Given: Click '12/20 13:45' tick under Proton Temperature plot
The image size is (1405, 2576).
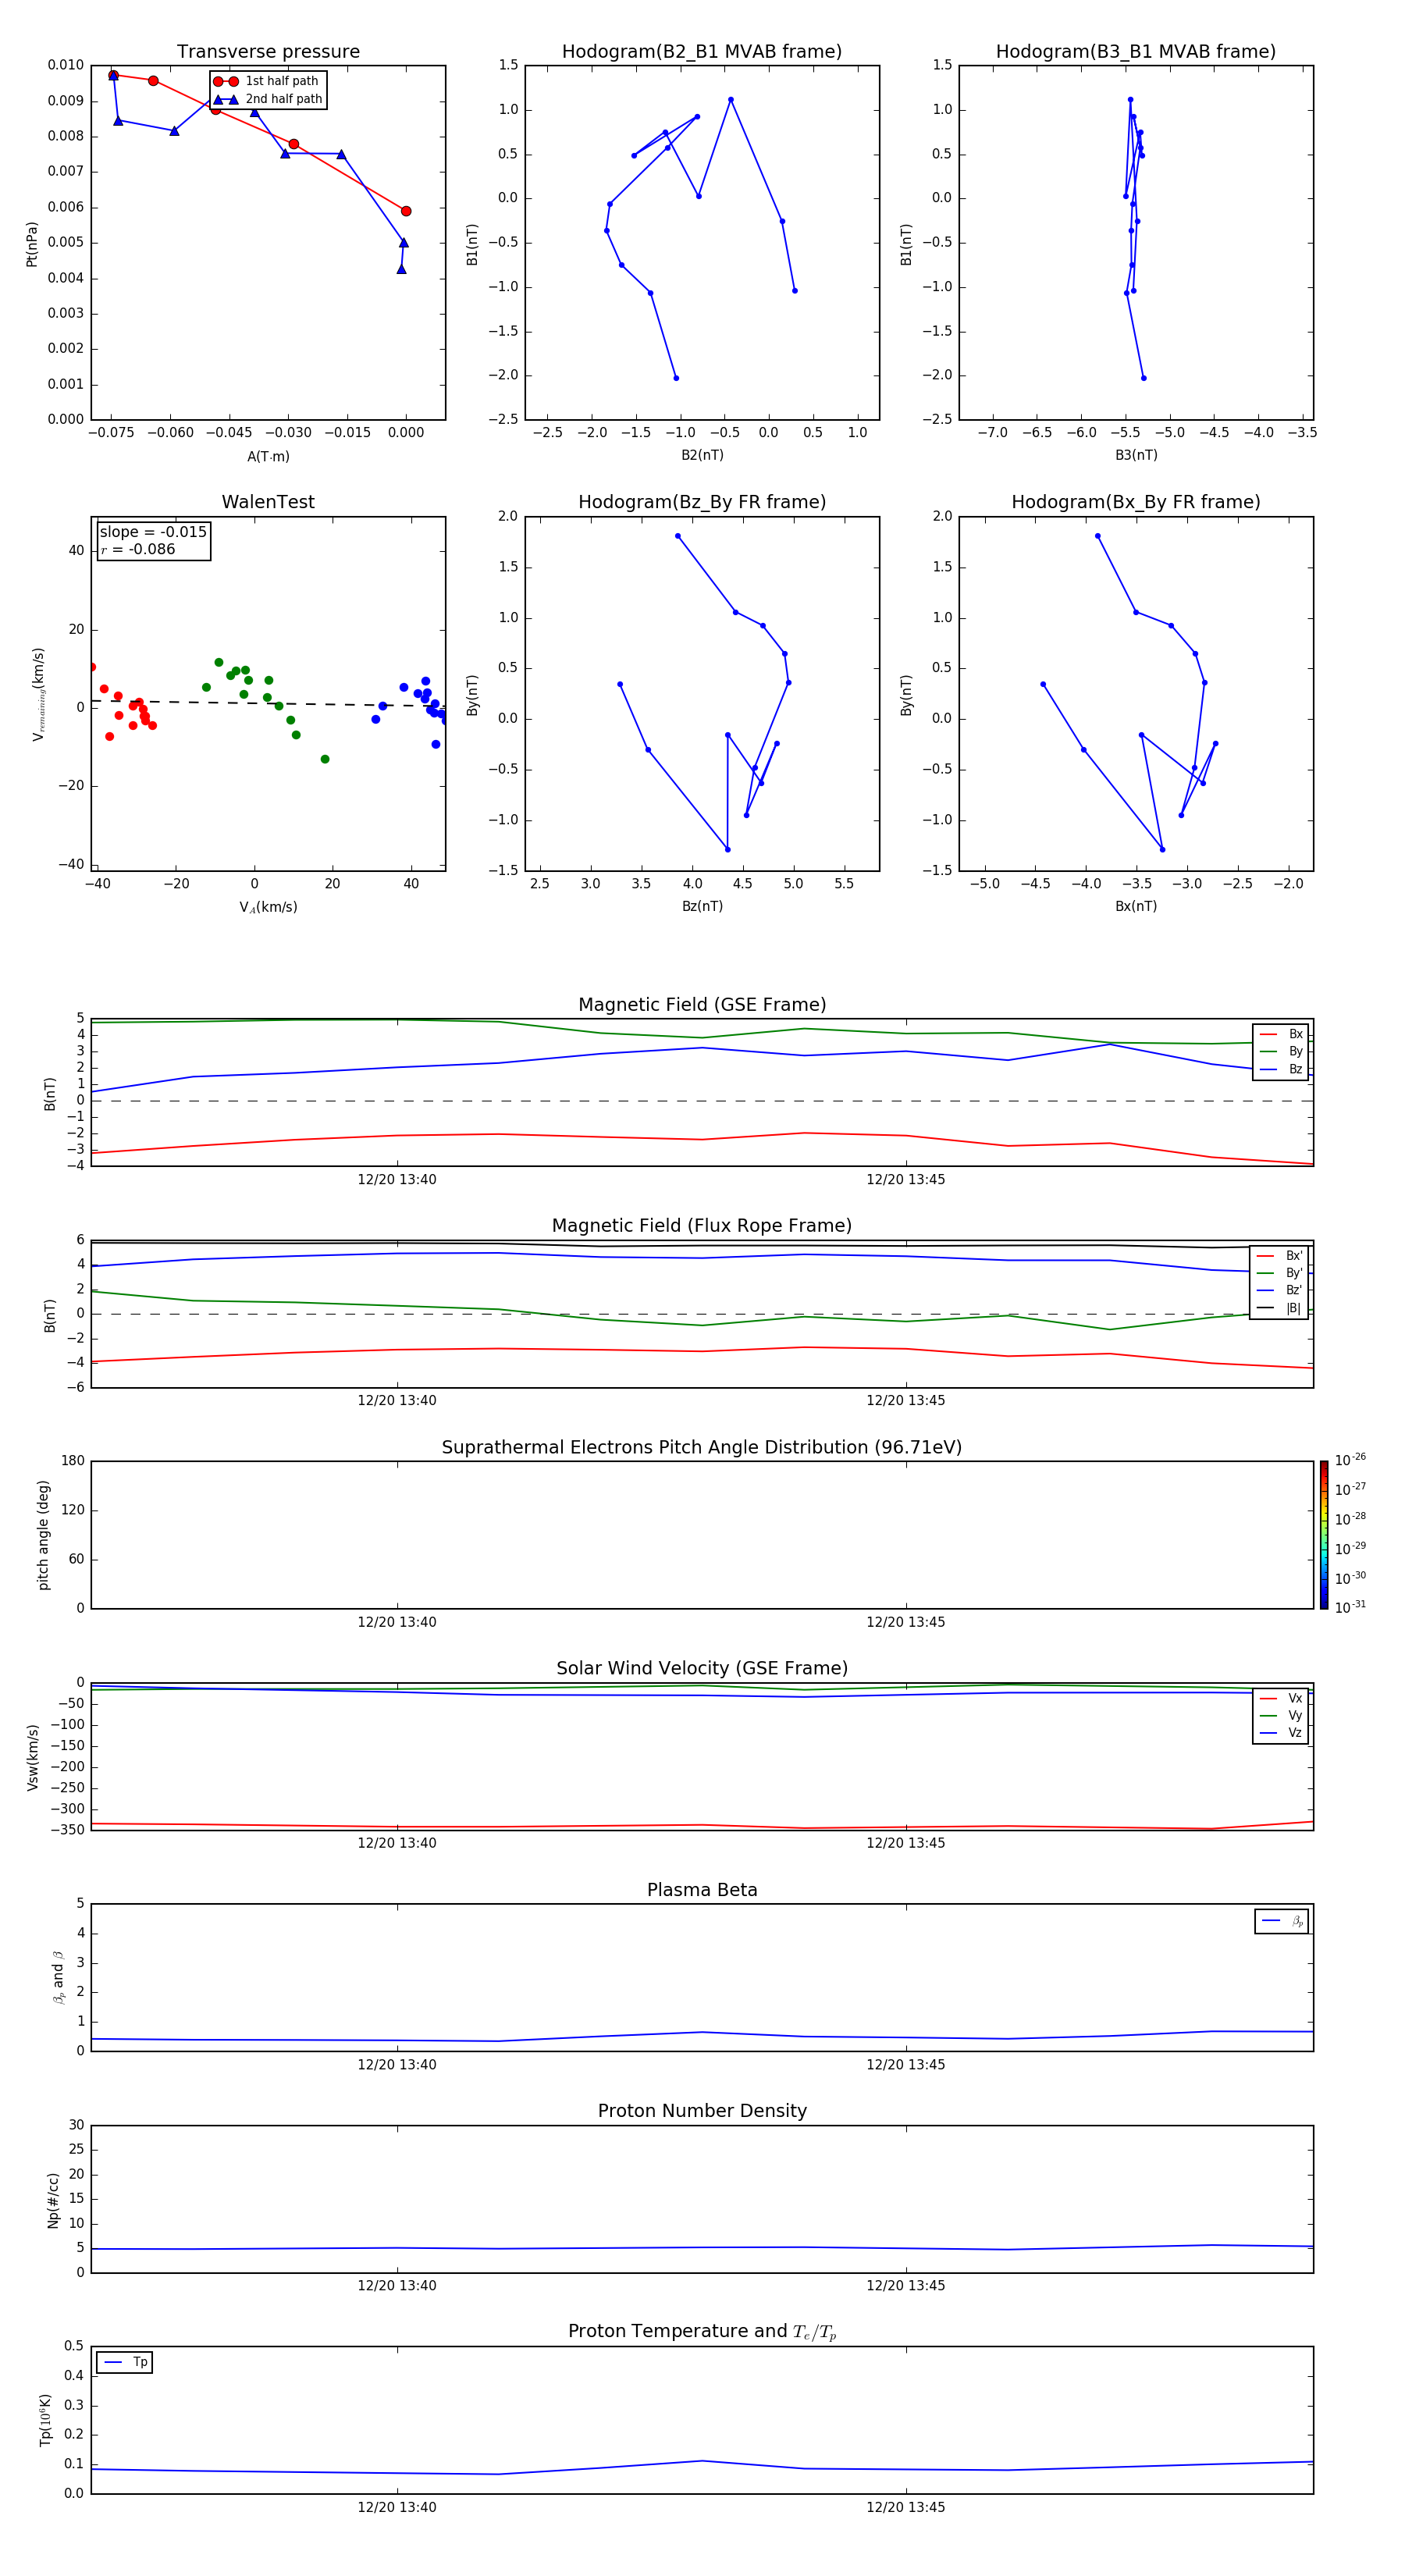Looking at the screenshot, I should pos(906,2507).
